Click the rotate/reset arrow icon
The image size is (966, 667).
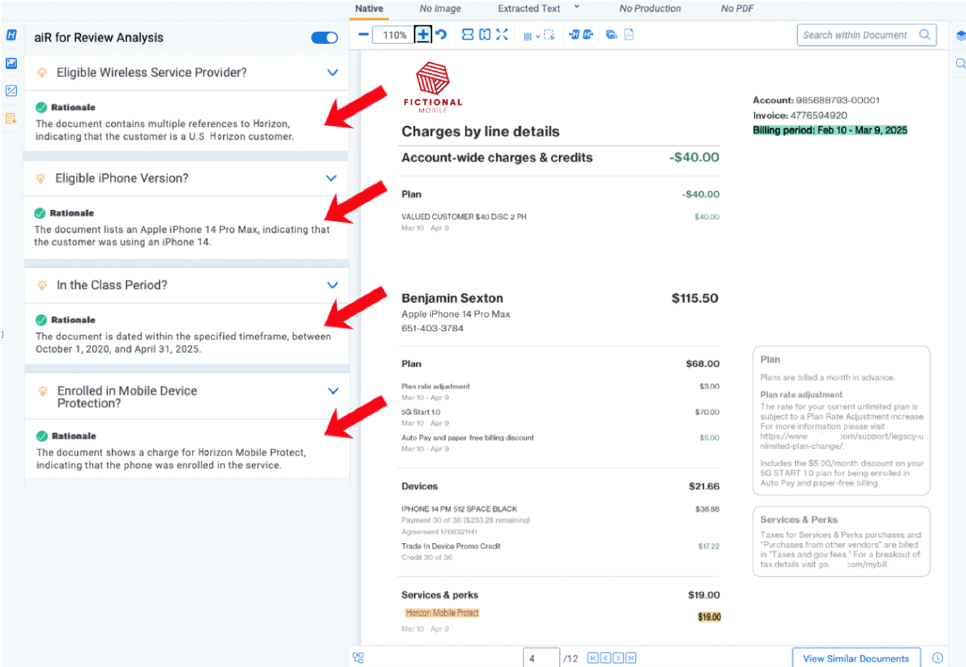pos(441,35)
